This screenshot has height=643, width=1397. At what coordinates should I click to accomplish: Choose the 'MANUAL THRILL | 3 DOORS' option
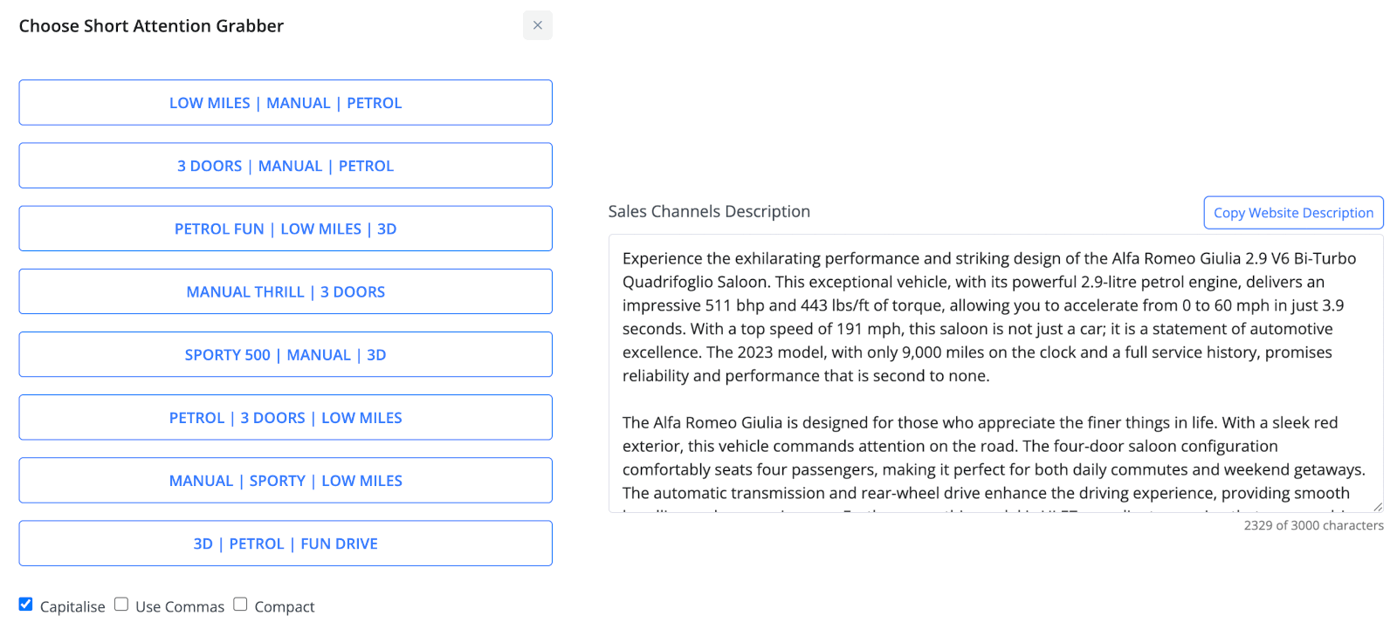point(286,291)
